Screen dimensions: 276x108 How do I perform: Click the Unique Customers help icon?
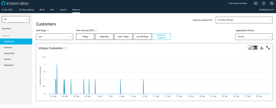pos(66,48)
